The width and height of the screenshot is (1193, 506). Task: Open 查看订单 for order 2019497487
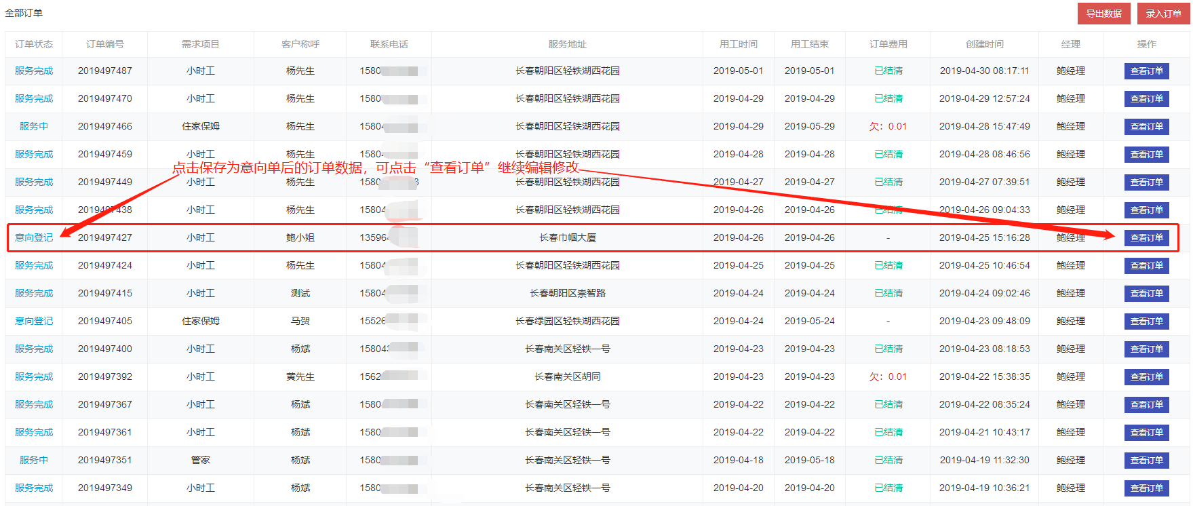pos(1146,71)
